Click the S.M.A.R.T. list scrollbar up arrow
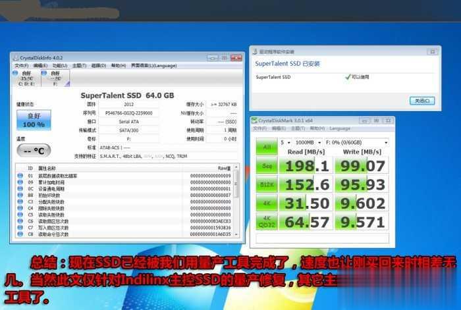 pyautogui.click(x=236, y=167)
